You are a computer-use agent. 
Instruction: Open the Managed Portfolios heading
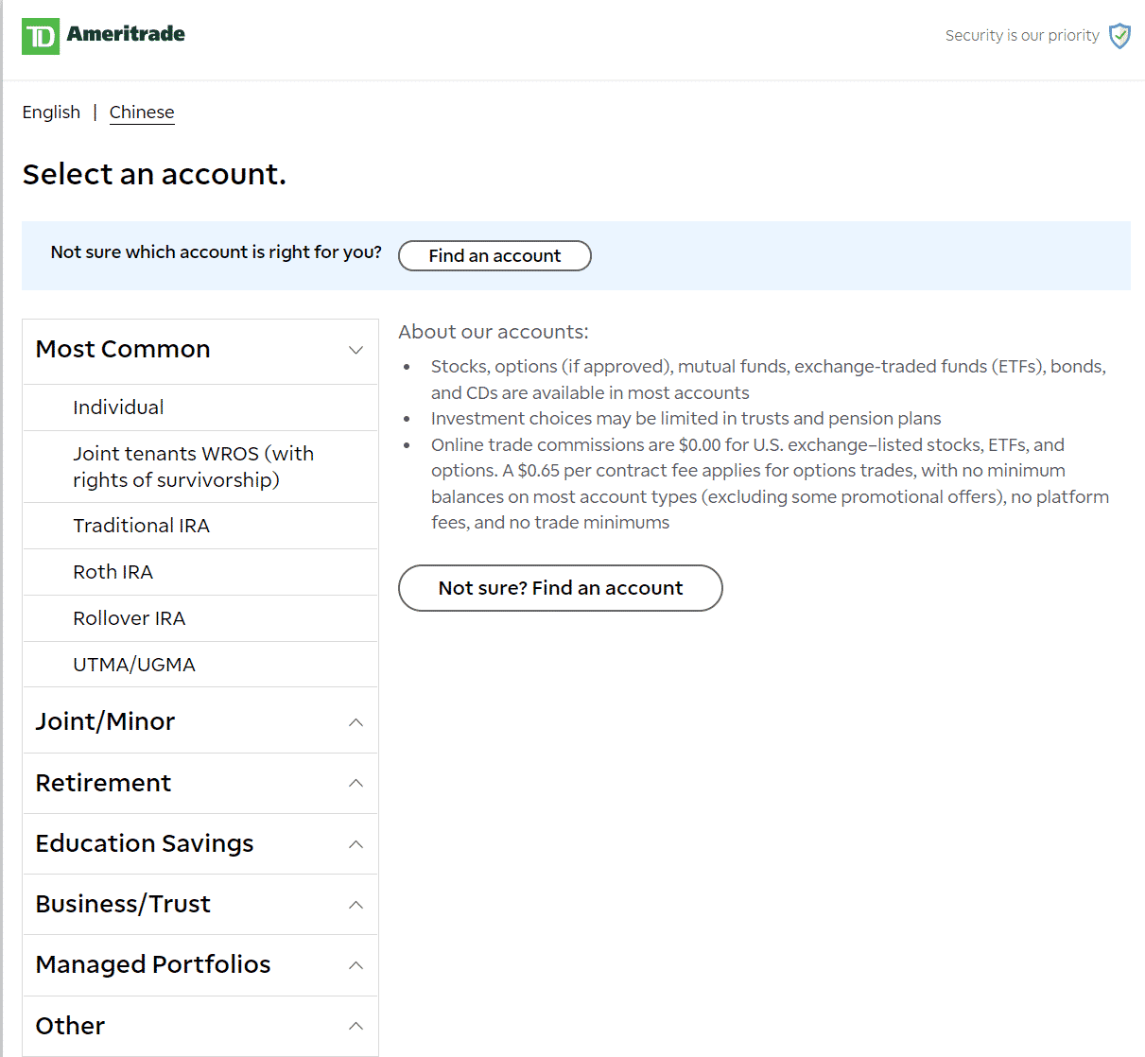pyautogui.click(x=153, y=965)
